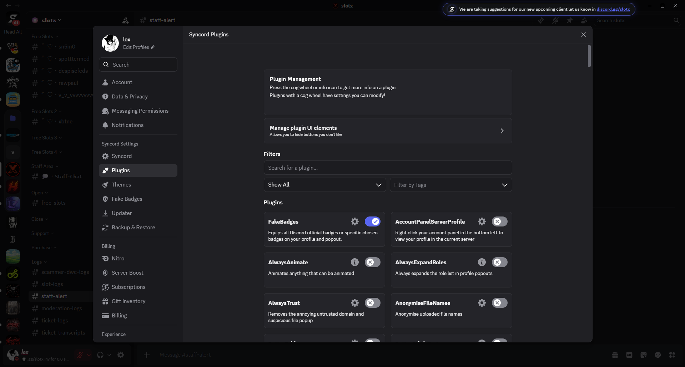The width and height of the screenshot is (685, 367).
Task: Expand Manage plugin UI elements chevron
Action: (502, 131)
